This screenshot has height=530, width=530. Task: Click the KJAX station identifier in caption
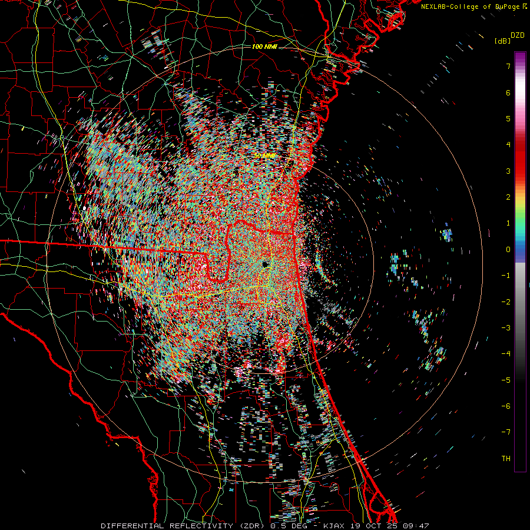coord(334,526)
